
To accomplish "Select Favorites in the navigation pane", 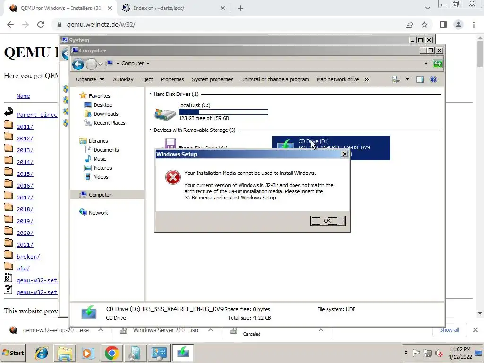I will tap(99, 96).
